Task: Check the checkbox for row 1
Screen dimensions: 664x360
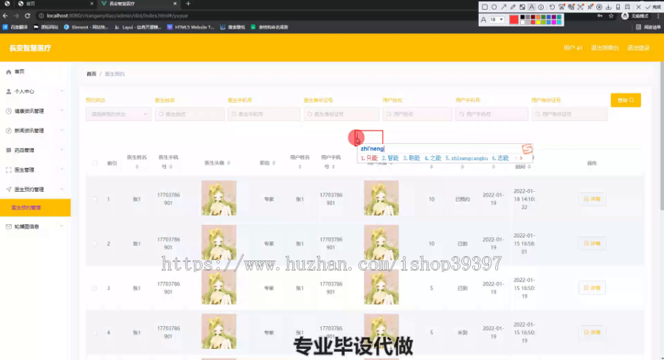Action: [x=95, y=199]
